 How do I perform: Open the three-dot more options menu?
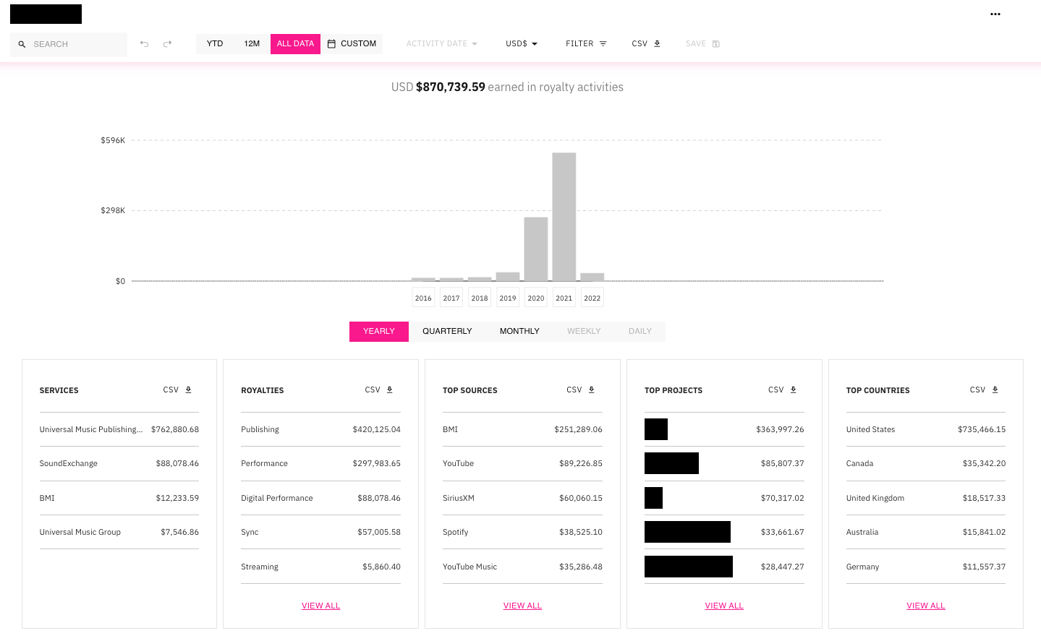pos(995,14)
